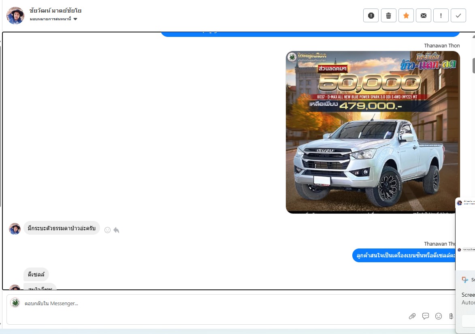Attach a file with the paperclip icon
Screen dimensions: 475x334
point(412,317)
